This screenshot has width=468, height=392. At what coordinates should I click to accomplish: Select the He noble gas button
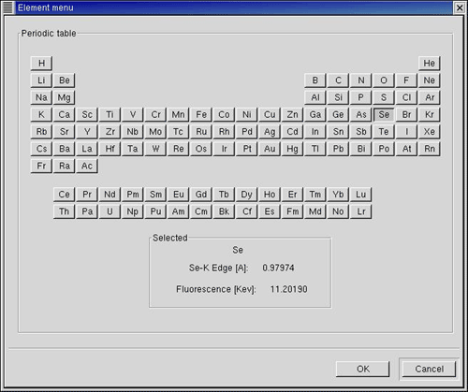(430, 64)
